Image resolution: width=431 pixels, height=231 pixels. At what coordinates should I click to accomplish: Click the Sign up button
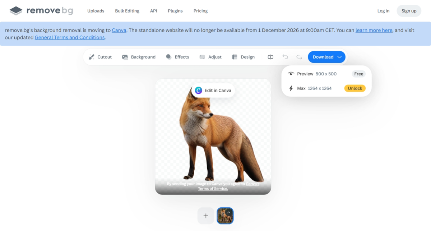click(x=409, y=11)
